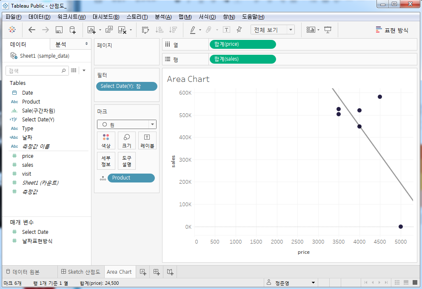Click the scatter mark at price 4500

click(380, 97)
